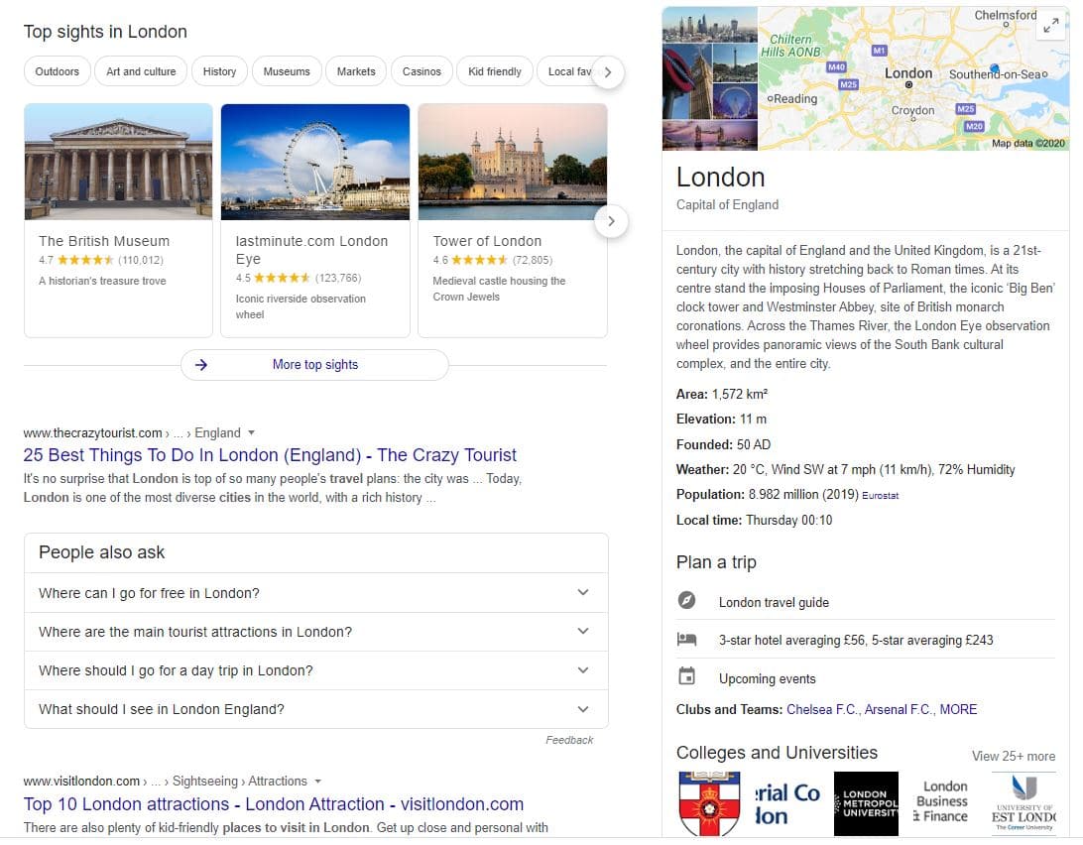The width and height of the screenshot is (1083, 845).
Task: Open 'Top 10 London attractions' visitlondon.com result
Action: click(x=274, y=804)
